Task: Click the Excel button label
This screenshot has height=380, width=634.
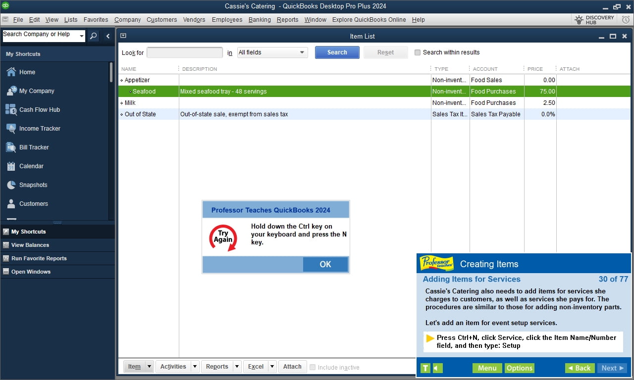Action: (256, 367)
